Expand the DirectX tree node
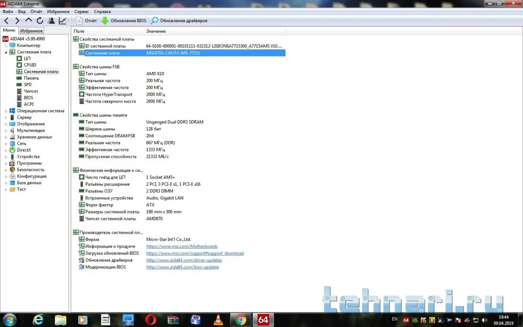Image resolution: width=523 pixels, height=327 pixels. click(x=6, y=150)
